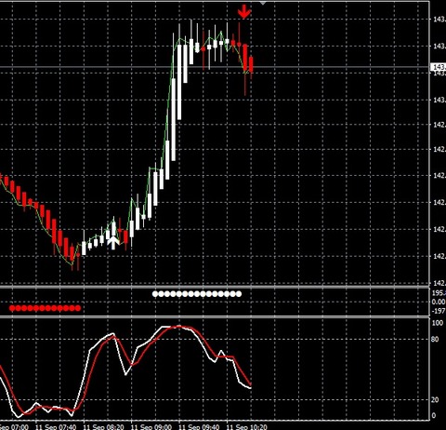Click the red down-arrow sell signal
The image size is (446, 430).
tap(244, 12)
